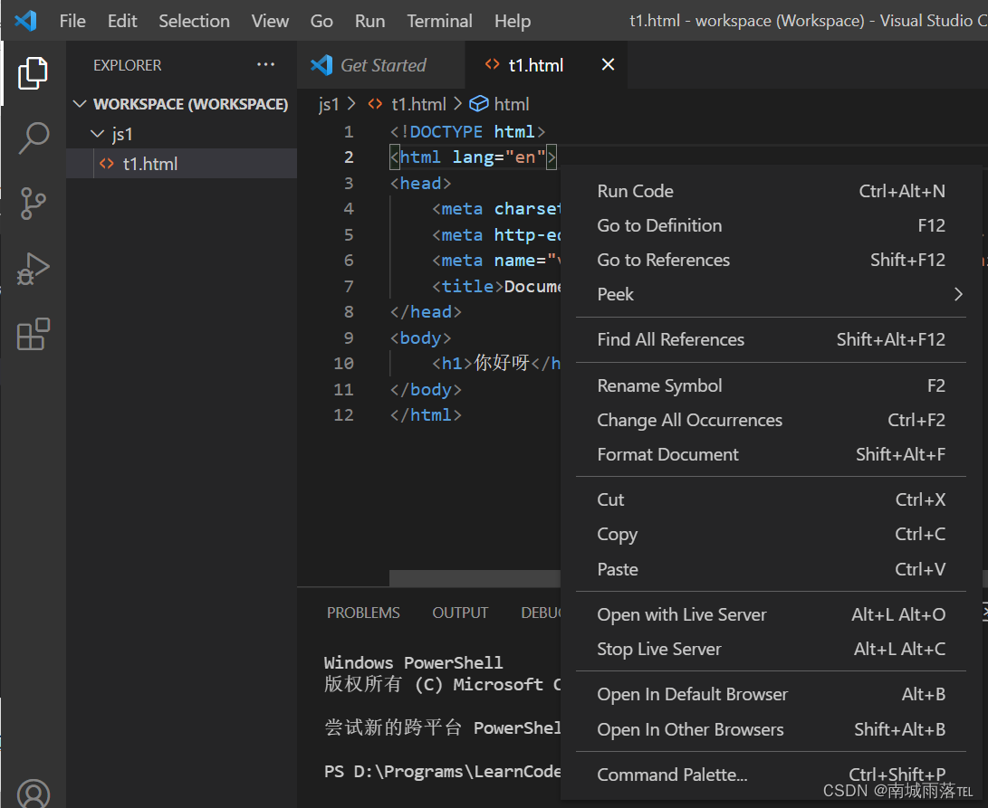Click the html symbol icon in breadcrumb
Image resolution: width=988 pixels, height=808 pixels.
pos(479,103)
